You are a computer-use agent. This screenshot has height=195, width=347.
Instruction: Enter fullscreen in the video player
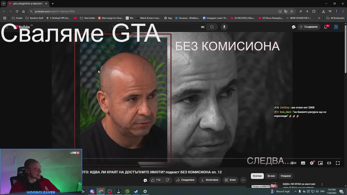[x=338, y=163]
